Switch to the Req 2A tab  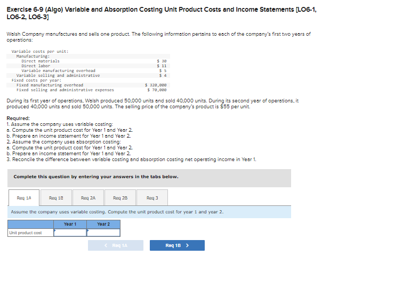click(88, 198)
